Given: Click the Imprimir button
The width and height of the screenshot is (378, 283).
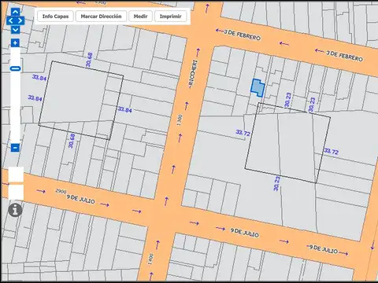Looking at the screenshot, I should tap(171, 17).
